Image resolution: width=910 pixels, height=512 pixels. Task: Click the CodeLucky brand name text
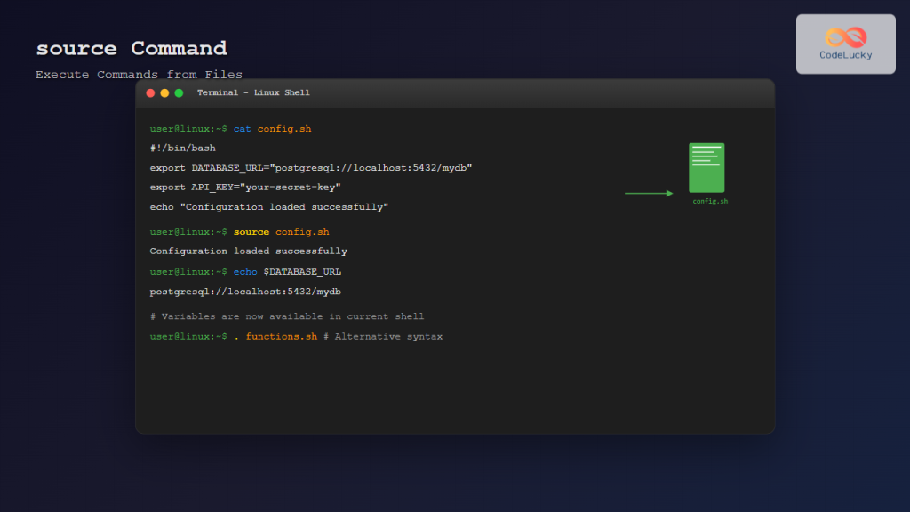[x=845, y=55]
